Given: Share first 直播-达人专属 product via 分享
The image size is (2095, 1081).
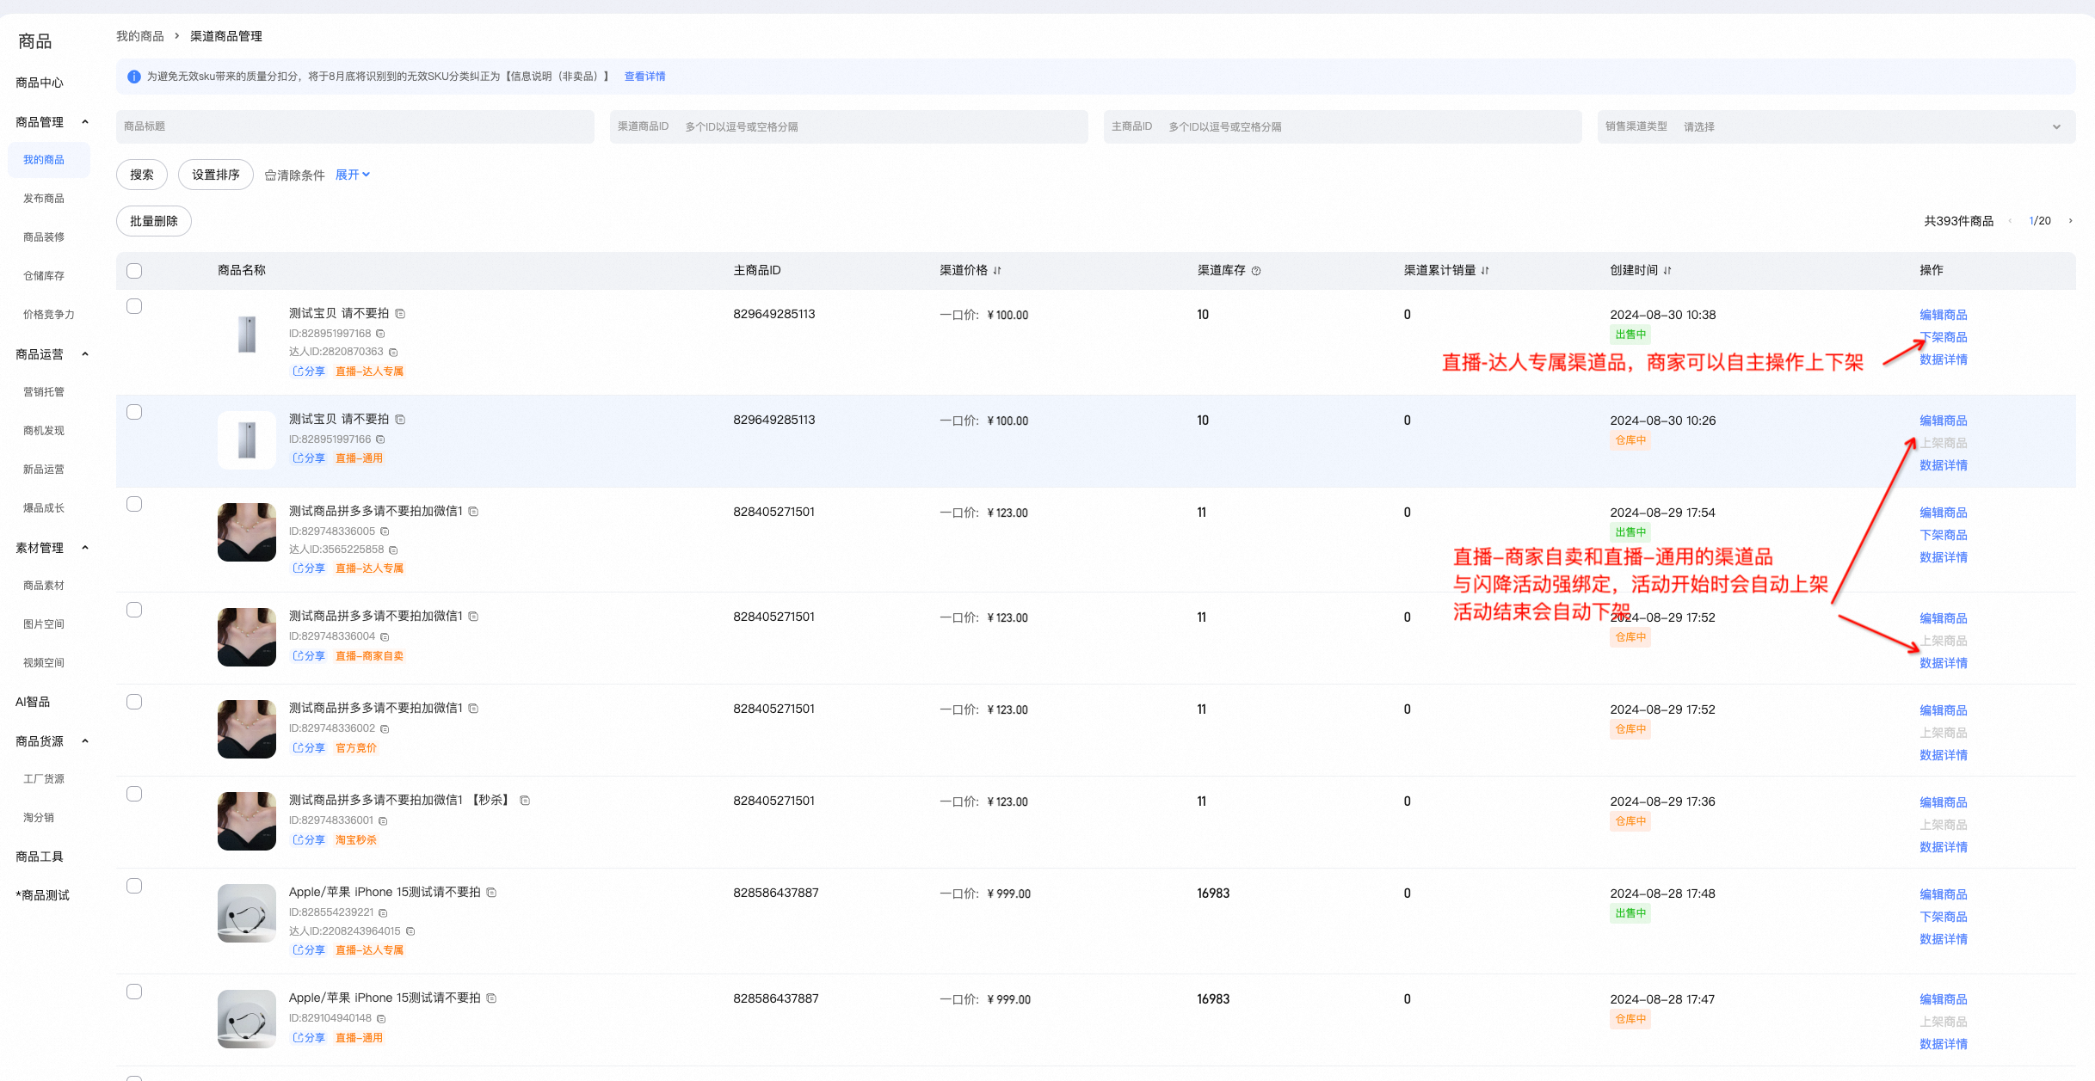Looking at the screenshot, I should coord(309,372).
